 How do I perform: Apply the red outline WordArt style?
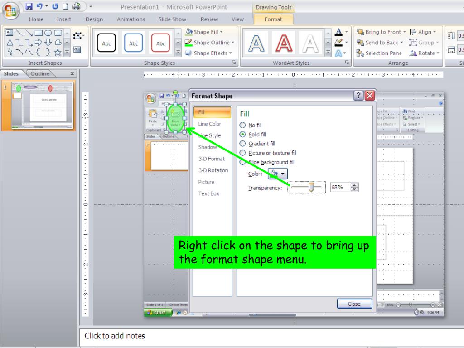(284, 43)
